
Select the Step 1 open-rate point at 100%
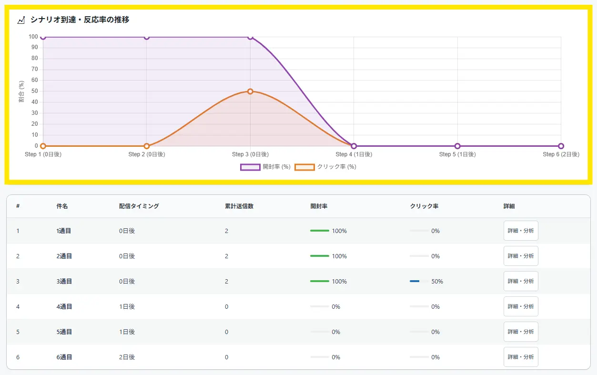tap(43, 37)
